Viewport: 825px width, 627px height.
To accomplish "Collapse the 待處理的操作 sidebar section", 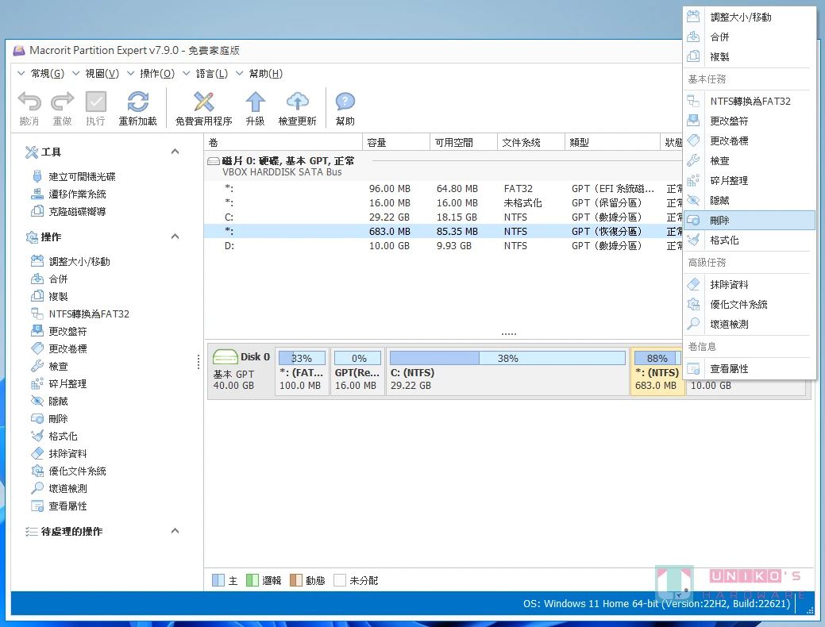I will [175, 531].
